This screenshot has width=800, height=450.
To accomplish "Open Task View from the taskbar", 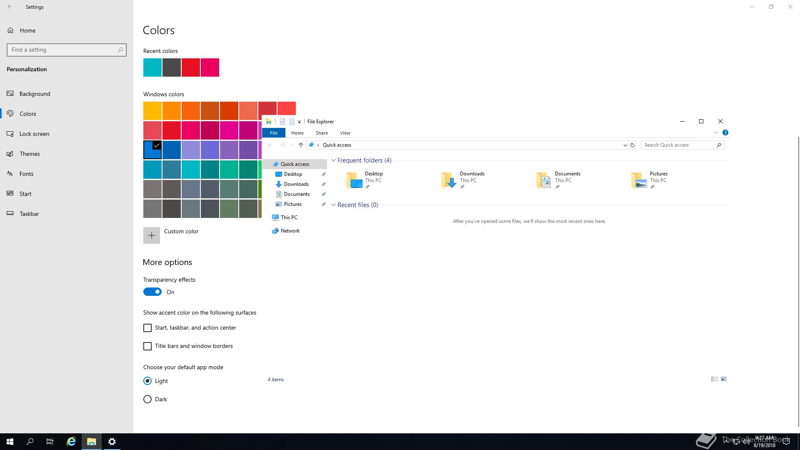I will 50,442.
